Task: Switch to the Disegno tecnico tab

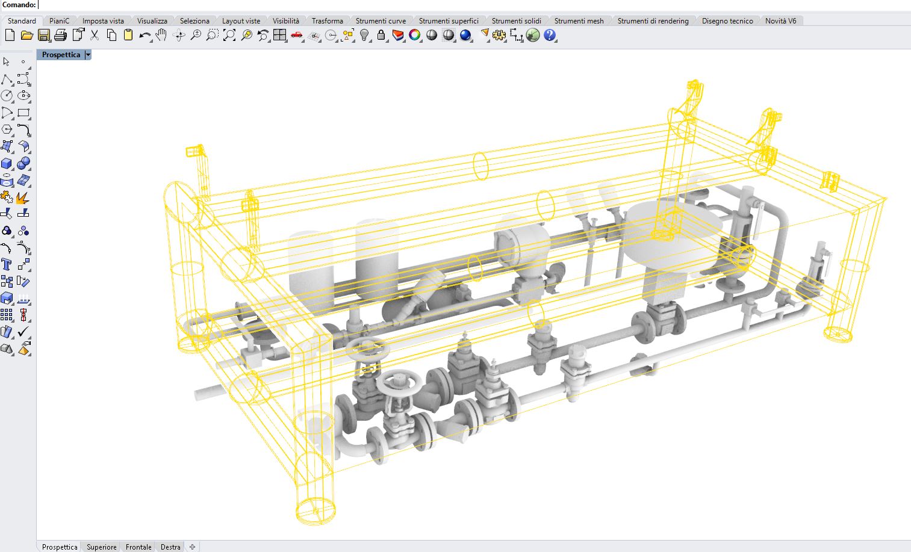Action: point(727,20)
